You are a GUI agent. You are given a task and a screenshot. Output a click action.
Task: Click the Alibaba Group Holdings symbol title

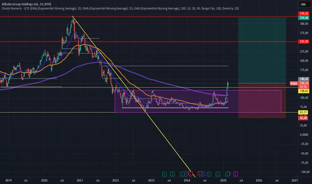26,4
